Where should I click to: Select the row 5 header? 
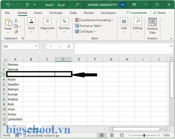coord(4,84)
